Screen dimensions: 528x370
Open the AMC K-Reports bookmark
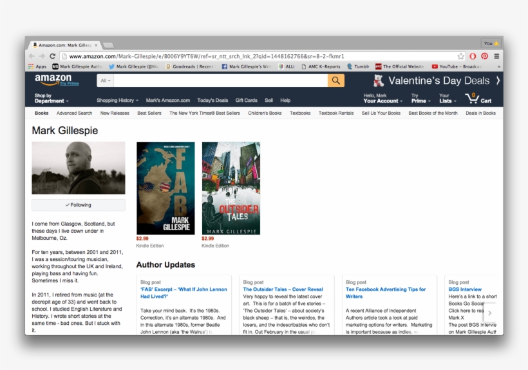[321, 66]
